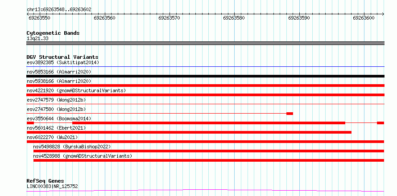
Task: Click the red nsv5498828 variant bar
Action: 209,151
